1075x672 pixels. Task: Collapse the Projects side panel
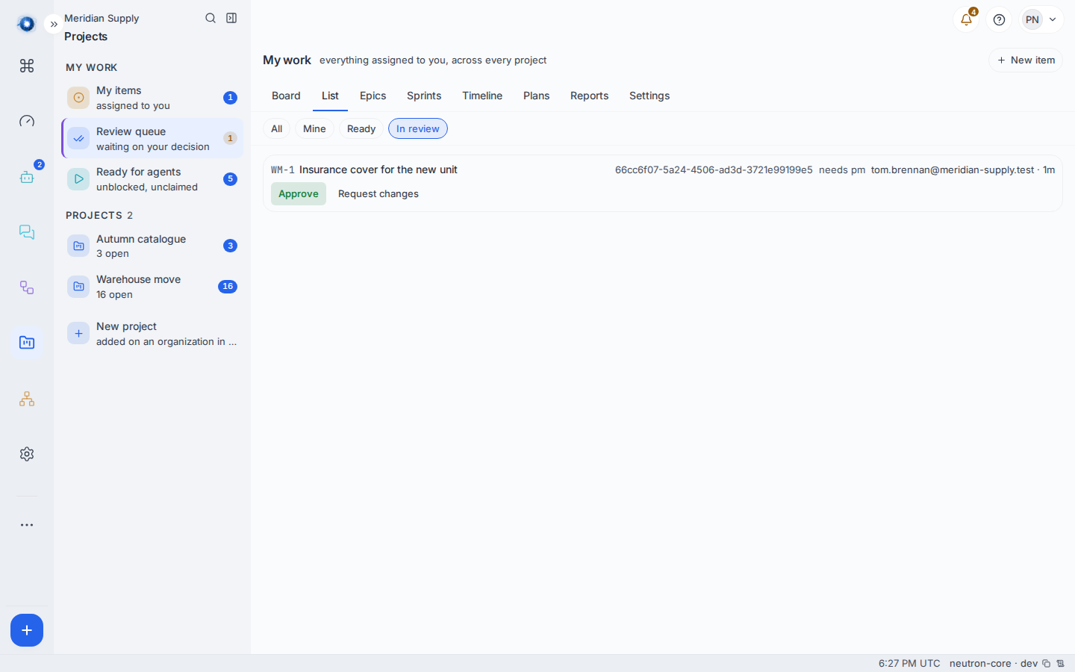[x=231, y=18]
